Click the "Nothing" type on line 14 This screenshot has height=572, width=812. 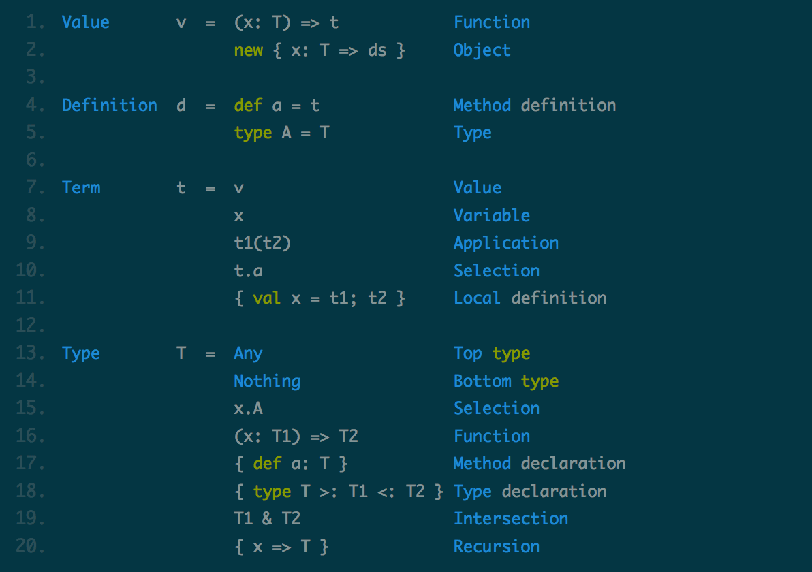267,381
